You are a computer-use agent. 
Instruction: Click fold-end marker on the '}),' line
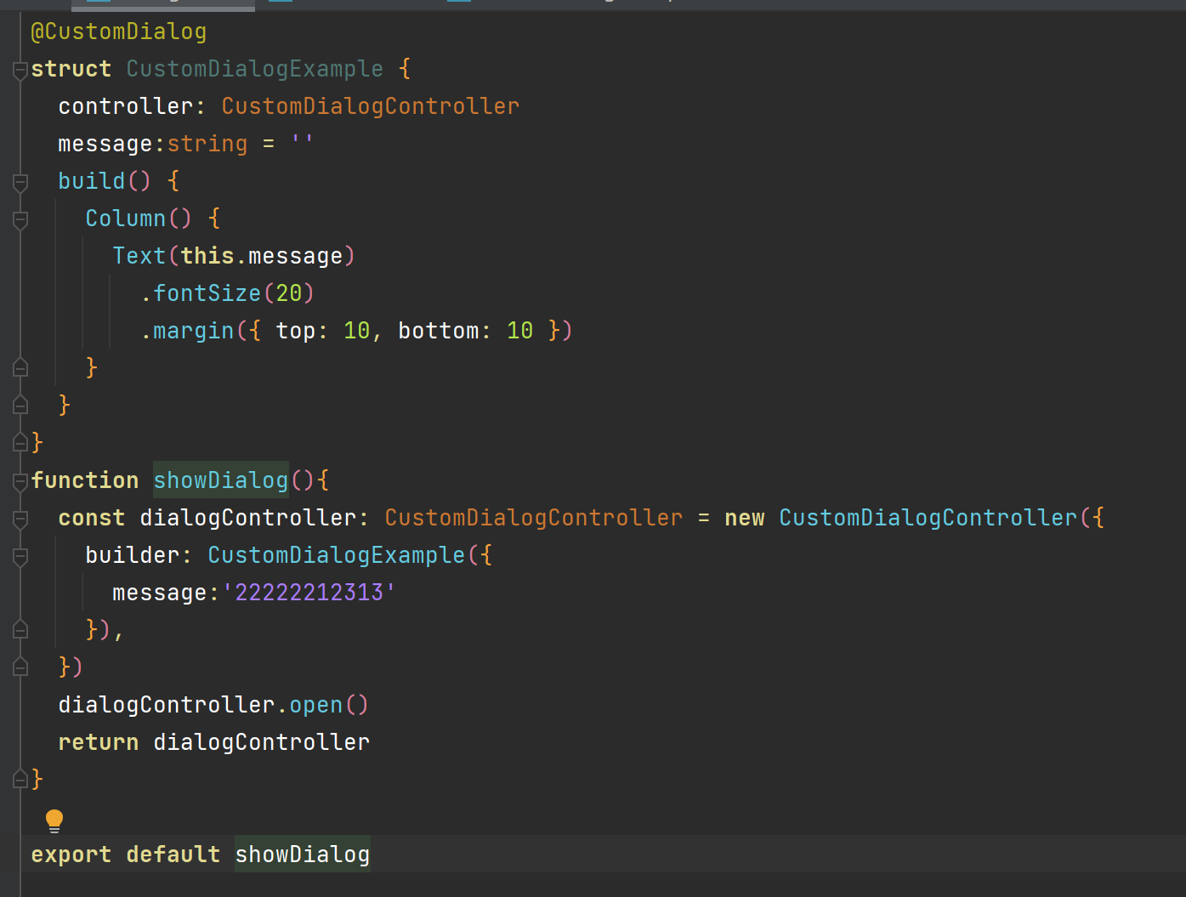coord(21,630)
